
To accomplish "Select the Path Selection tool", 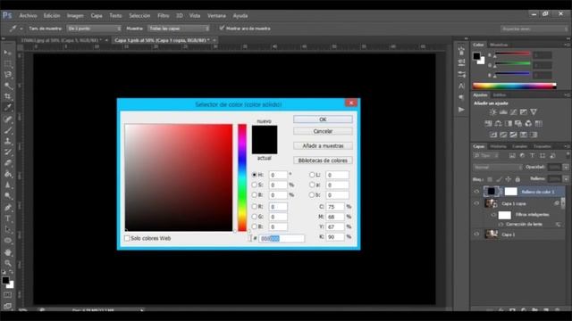I will click(x=8, y=230).
